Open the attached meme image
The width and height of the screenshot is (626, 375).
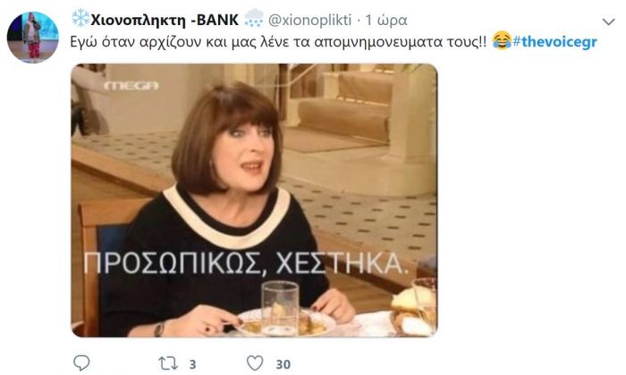coord(254,200)
